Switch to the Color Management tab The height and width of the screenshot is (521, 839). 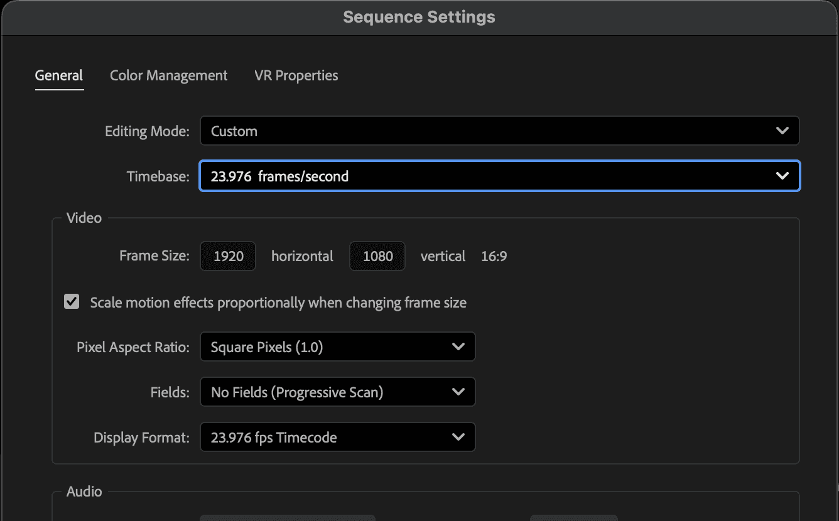coord(168,75)
